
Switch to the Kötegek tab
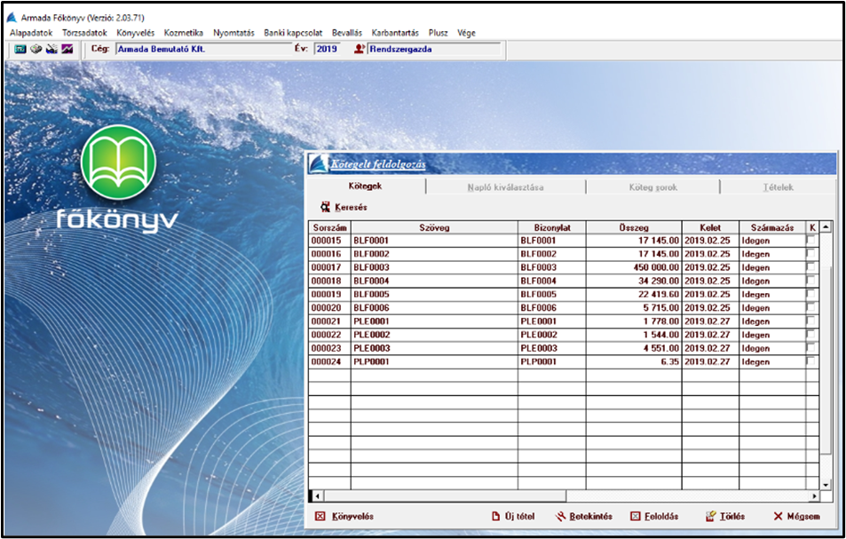(x=366, y=186)
